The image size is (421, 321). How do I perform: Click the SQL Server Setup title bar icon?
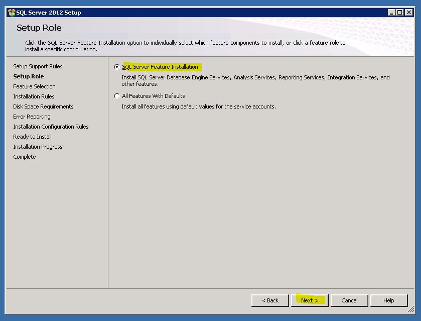[12, 13]
